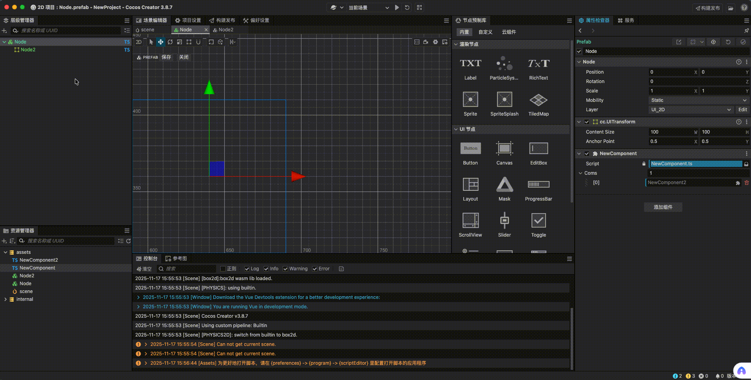This screenshot has width=751, height=380.
Task: Select the ScrollView UI node preset
Action: [470, 225]
